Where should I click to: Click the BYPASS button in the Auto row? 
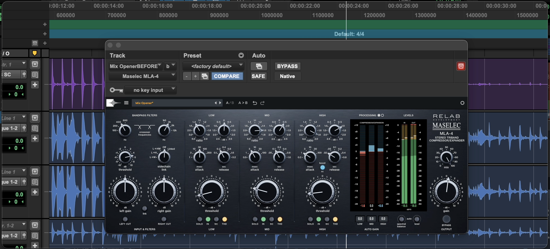click(287, 66)
